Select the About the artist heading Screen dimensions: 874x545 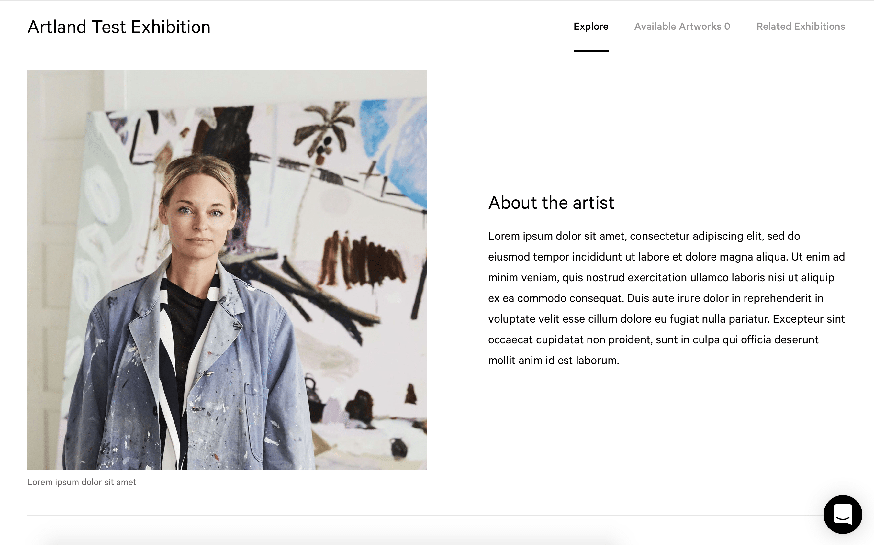coord(551,203)
